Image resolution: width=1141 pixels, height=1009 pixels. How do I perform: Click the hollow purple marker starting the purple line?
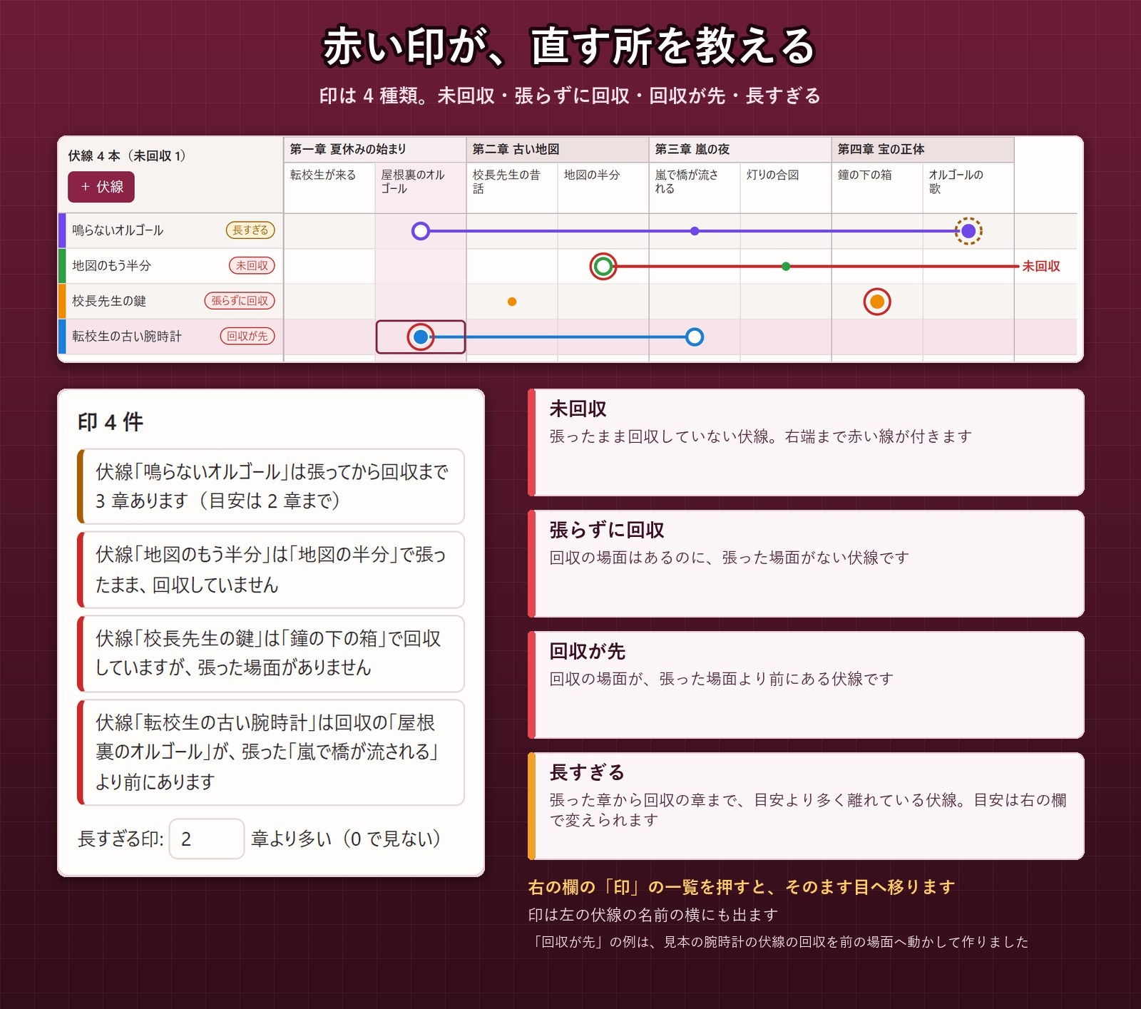[421, 231]
